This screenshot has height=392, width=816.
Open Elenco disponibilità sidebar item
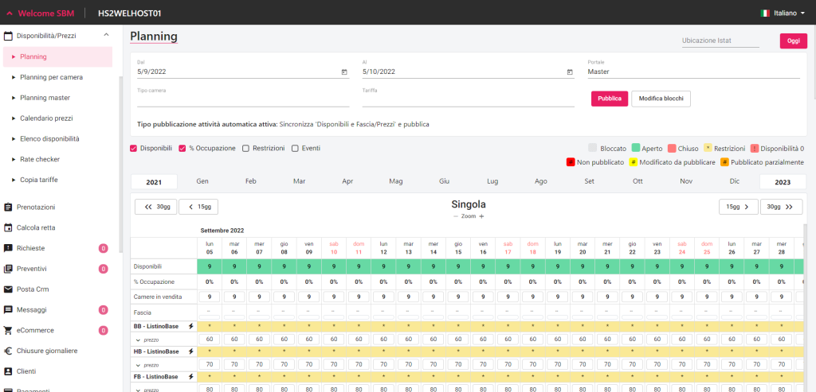tap(49, 138)
